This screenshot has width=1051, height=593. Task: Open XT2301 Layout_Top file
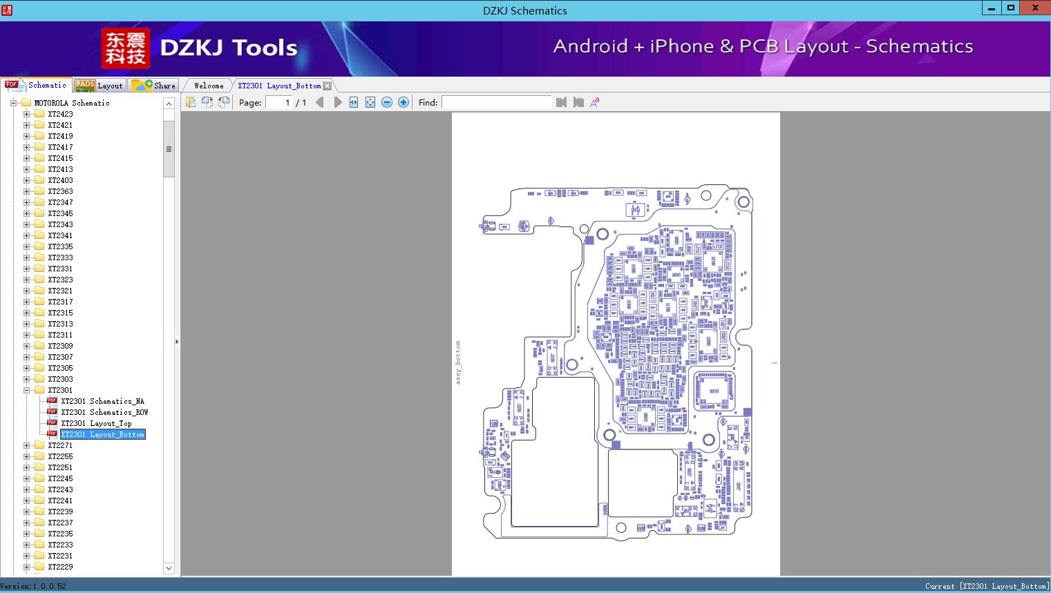coord(96,423)
